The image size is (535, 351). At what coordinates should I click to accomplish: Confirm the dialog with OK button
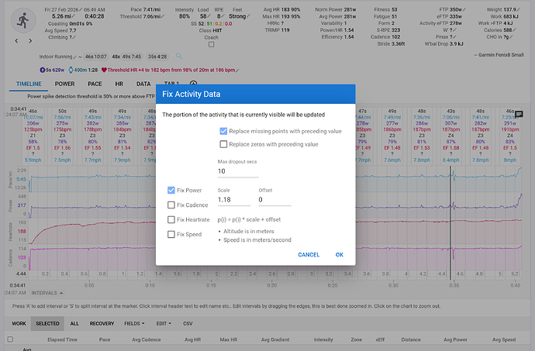[339, 254]
